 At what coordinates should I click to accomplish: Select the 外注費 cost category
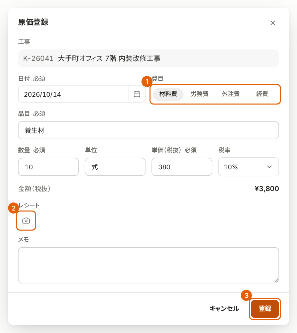click(231, 94)
